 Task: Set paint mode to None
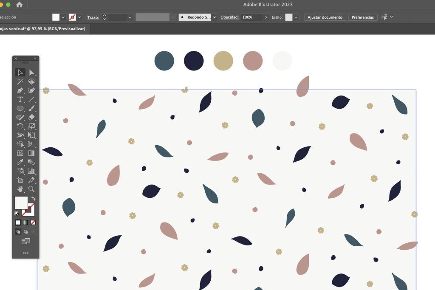pyautogui.click(x=33, y=222)
